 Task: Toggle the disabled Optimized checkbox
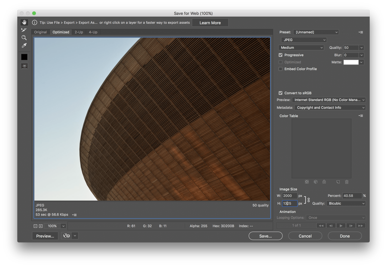(281, 62)
